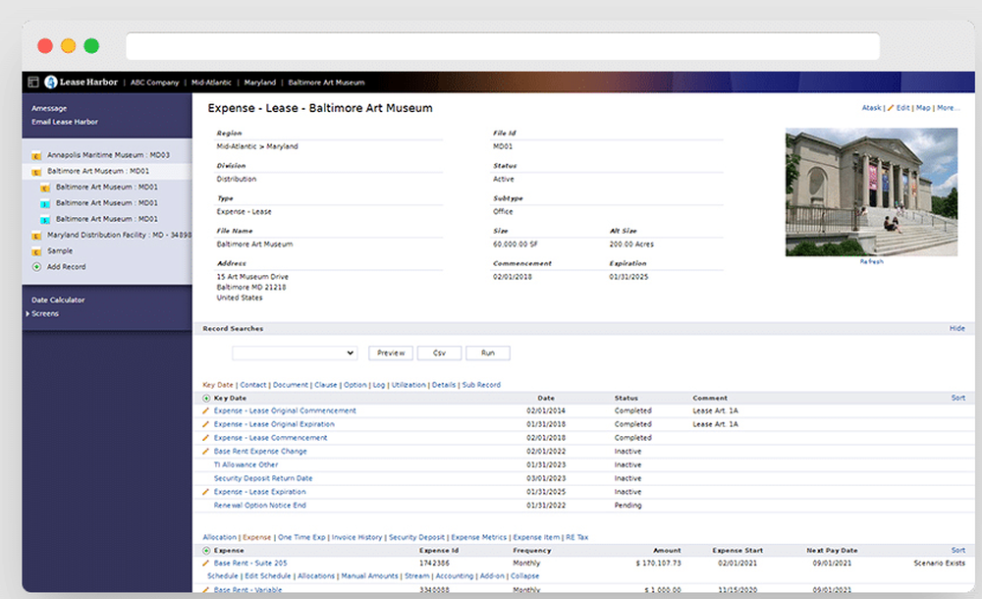This screenshot has width=982, height=599.
Task: Click the Baltimore Art Museum building photo
Action: (x=871, y=191)
